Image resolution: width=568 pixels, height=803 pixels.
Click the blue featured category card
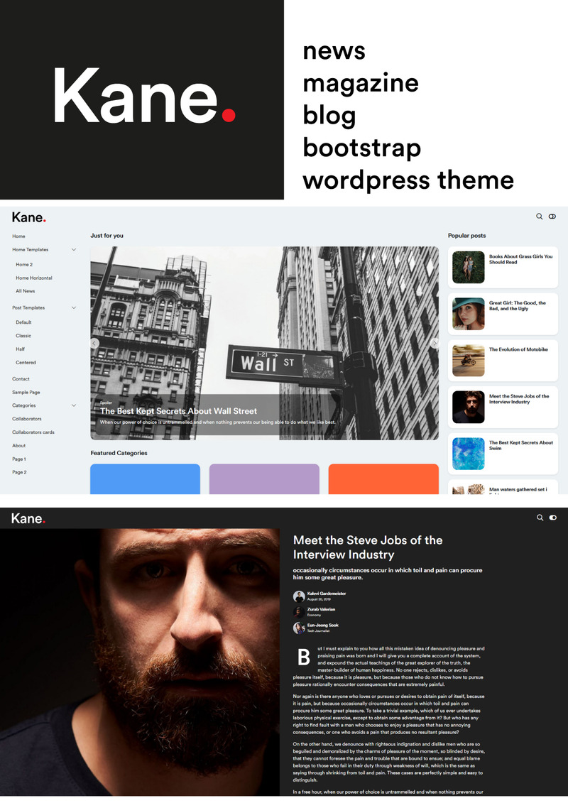point(145,479)
